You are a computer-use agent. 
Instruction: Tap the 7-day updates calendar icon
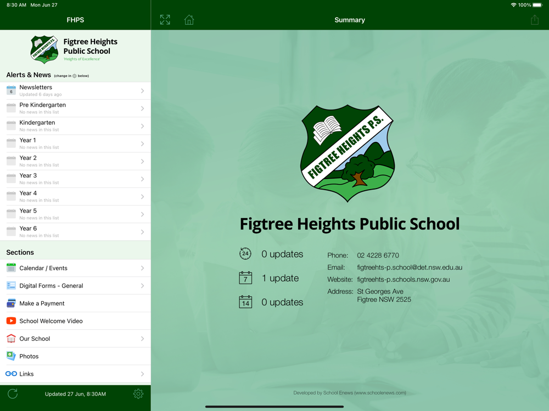tap(245, 278)
